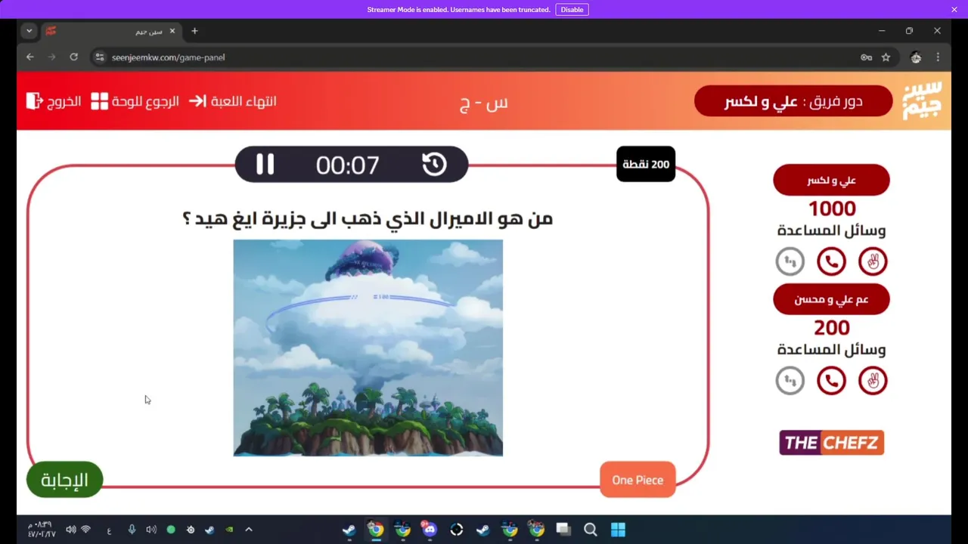Screen dimensions: 968x544
Task: Select the عم علي و محسن team name pill
Action: pos(831,300)
